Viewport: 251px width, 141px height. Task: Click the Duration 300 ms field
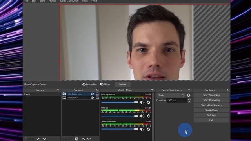(x=177, y=100)
